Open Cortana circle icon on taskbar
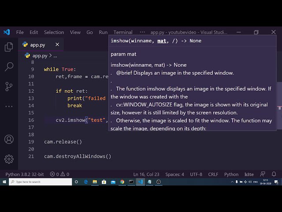Viewport: 282px width, 212px height. point(76,182)
